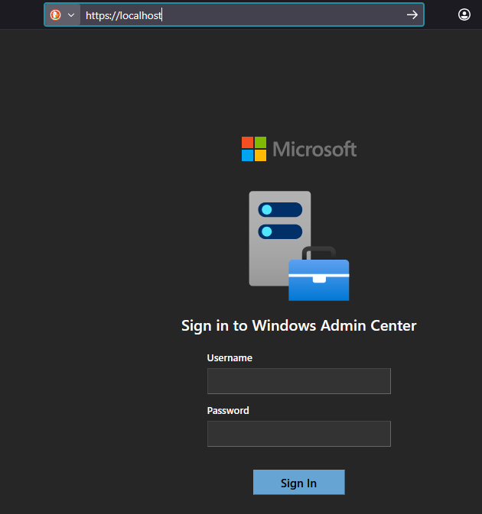Click the Password label
The height and width of the screenshot is (514, 482).
tap(228, 410)
